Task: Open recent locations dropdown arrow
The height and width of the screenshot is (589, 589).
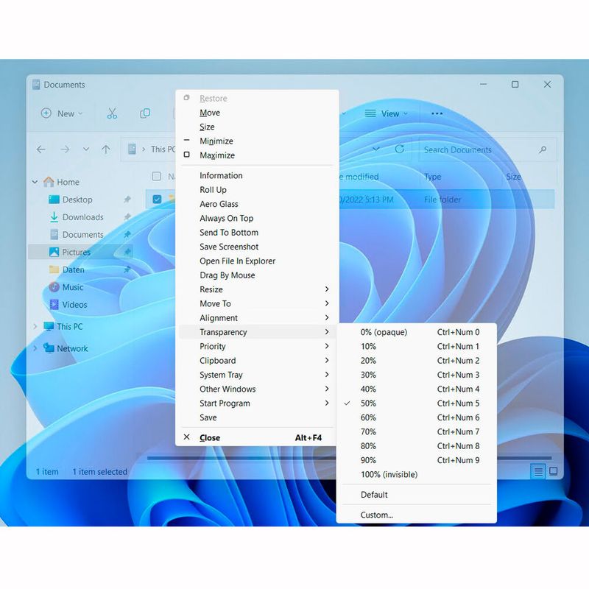Action: 86,149
